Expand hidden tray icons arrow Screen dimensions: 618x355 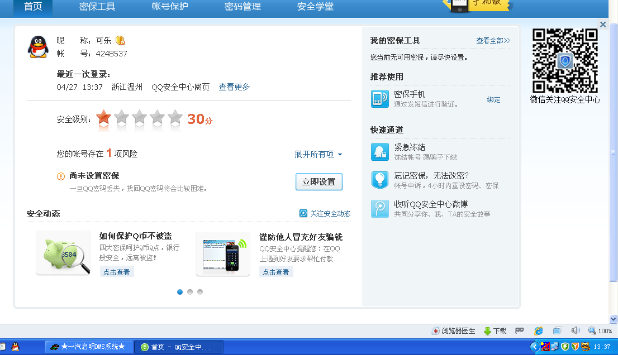coord(535,347)
